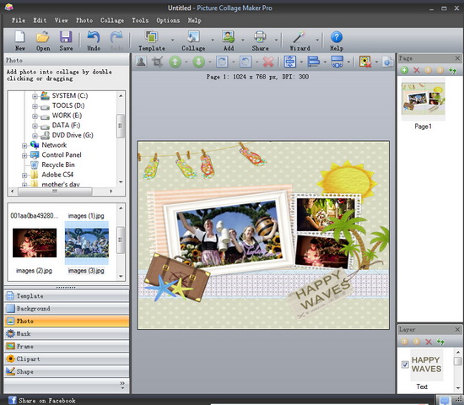Image resolution: width=464 pixels, height=405 pixels.
Task: Open the Edit menu
Action: pyautogui.click(x=40, y=20)
